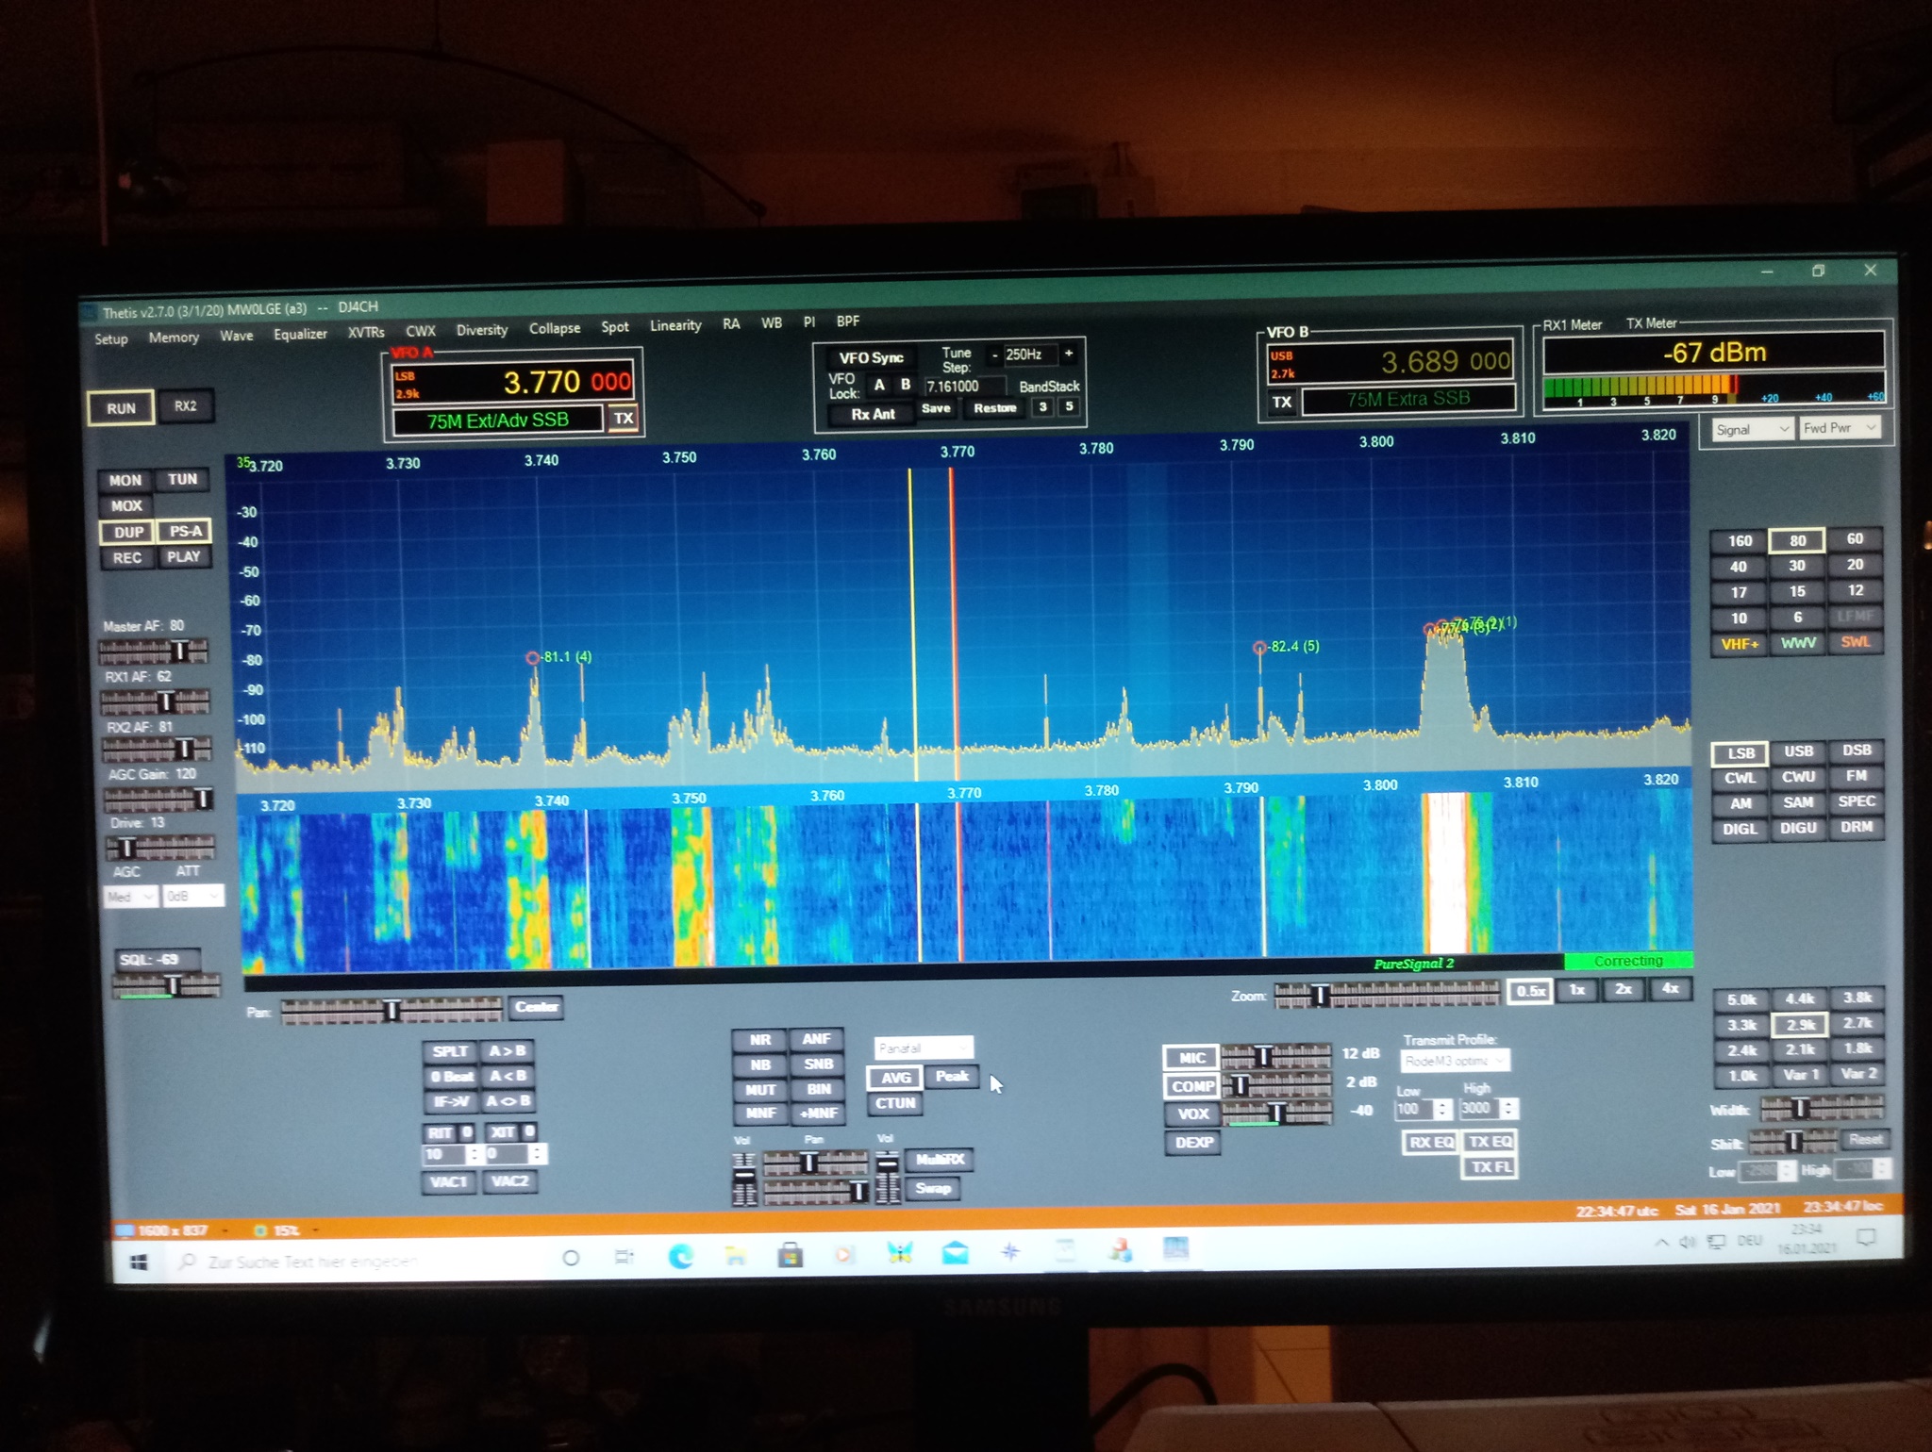Click the Windows Start button

point(139,1262)
